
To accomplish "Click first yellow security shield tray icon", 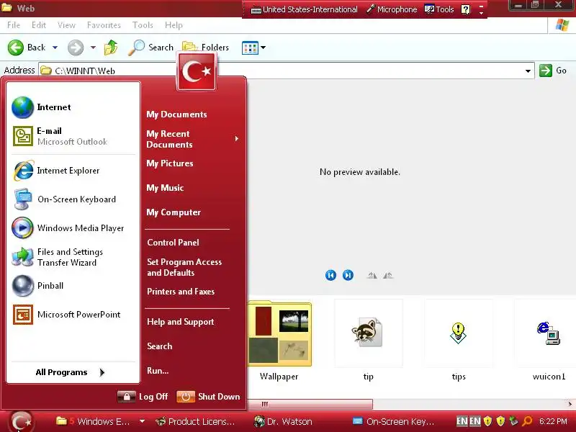I will click(x=487, y=421).
